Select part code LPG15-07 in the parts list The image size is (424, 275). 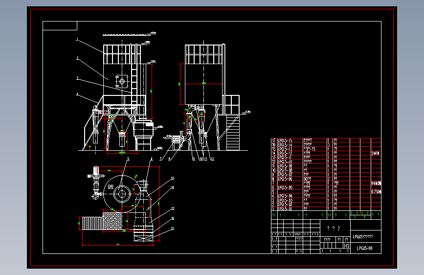pyautogui.click(x=285, y=175)
